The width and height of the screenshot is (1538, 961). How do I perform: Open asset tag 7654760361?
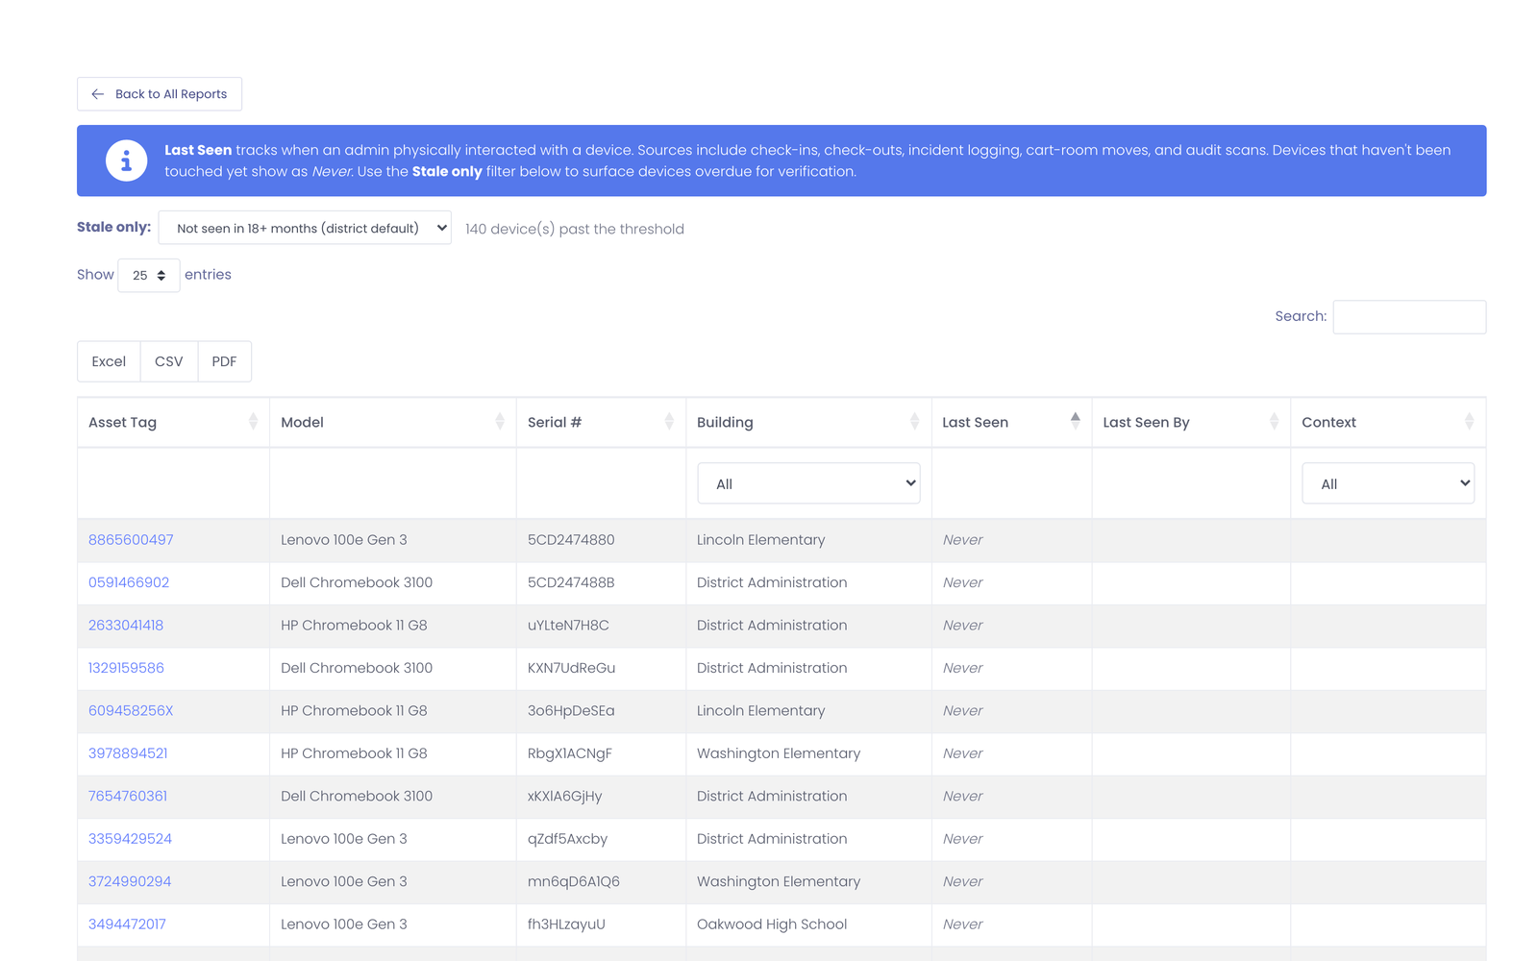pos(128,796)
